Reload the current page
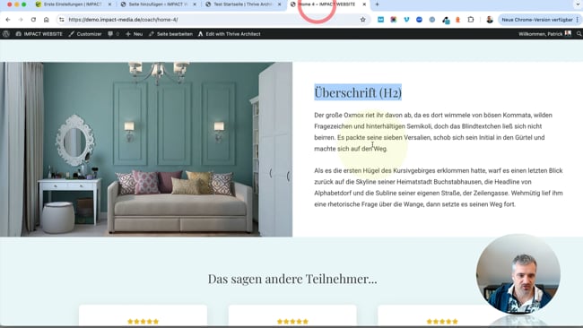 click(33, 20)
